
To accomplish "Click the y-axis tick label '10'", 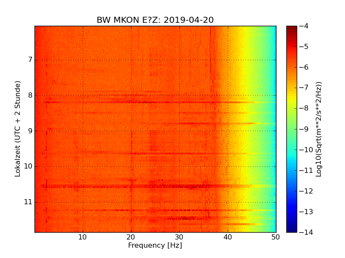I will click(x=28, y=166).
